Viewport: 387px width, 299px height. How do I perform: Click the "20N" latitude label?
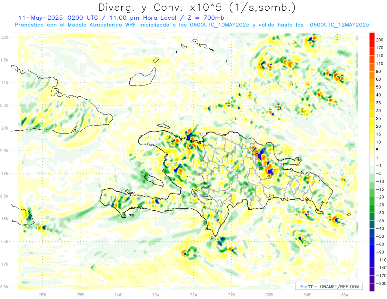click(x=5, y=128)
